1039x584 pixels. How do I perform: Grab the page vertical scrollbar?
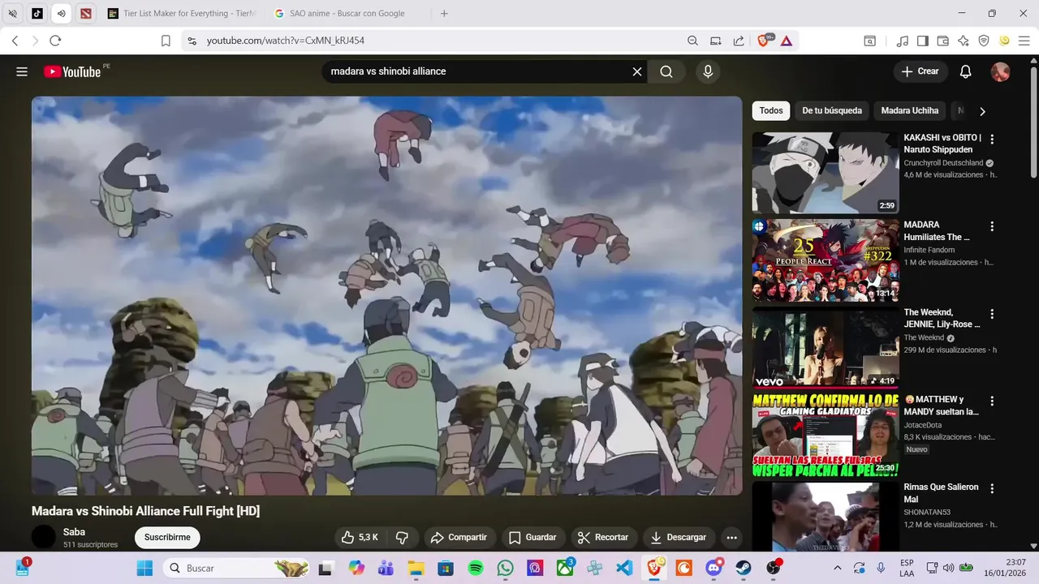click(x=1033, y=122)
